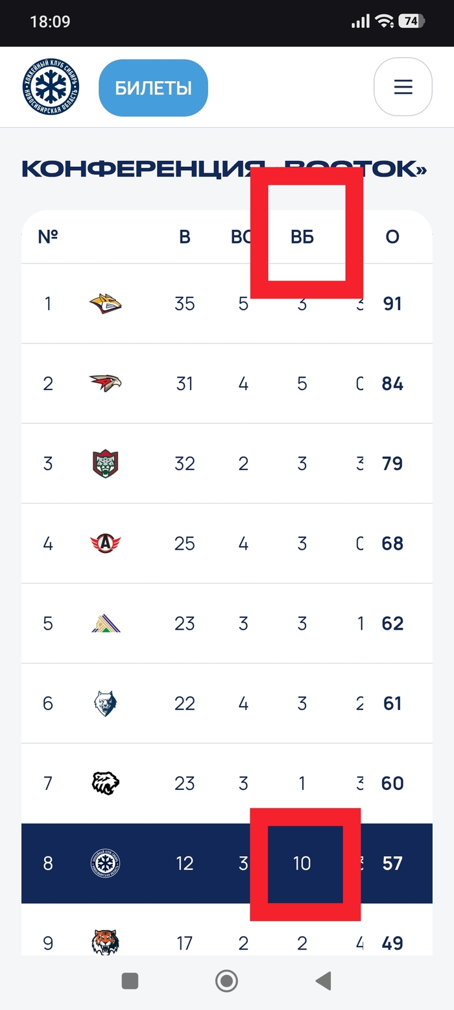This screenshot has width=454, height=1010.
Task: Tap 57 points in the highlighted row
Action: (x=392, y=863)
